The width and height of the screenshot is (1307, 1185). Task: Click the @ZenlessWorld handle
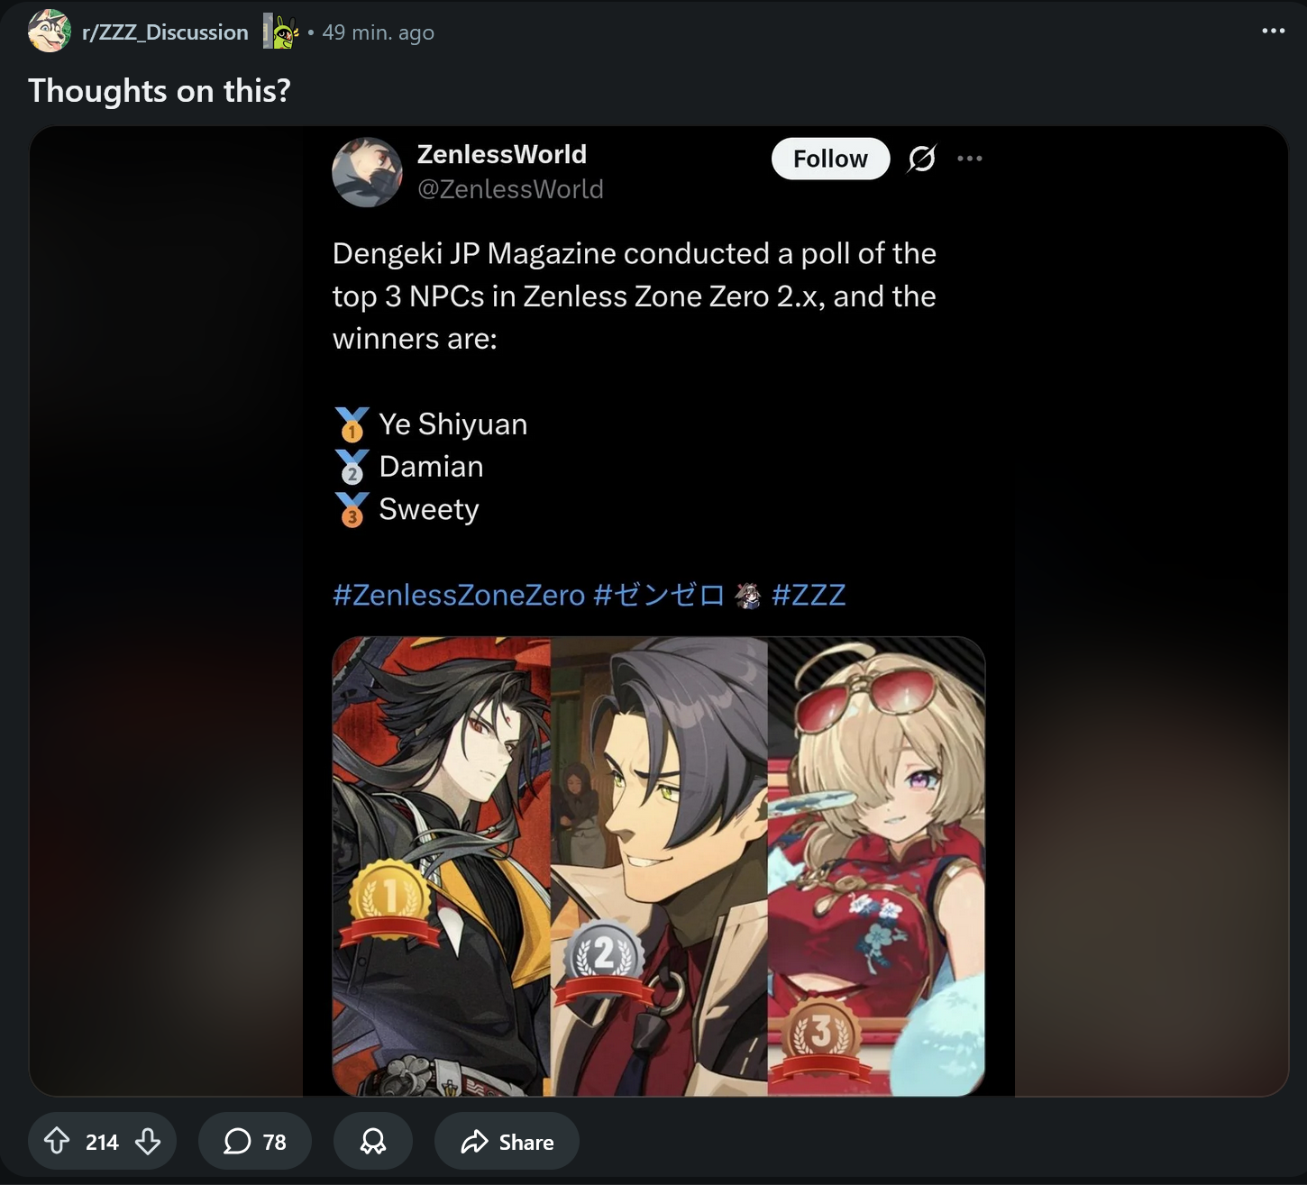(510, 189)
